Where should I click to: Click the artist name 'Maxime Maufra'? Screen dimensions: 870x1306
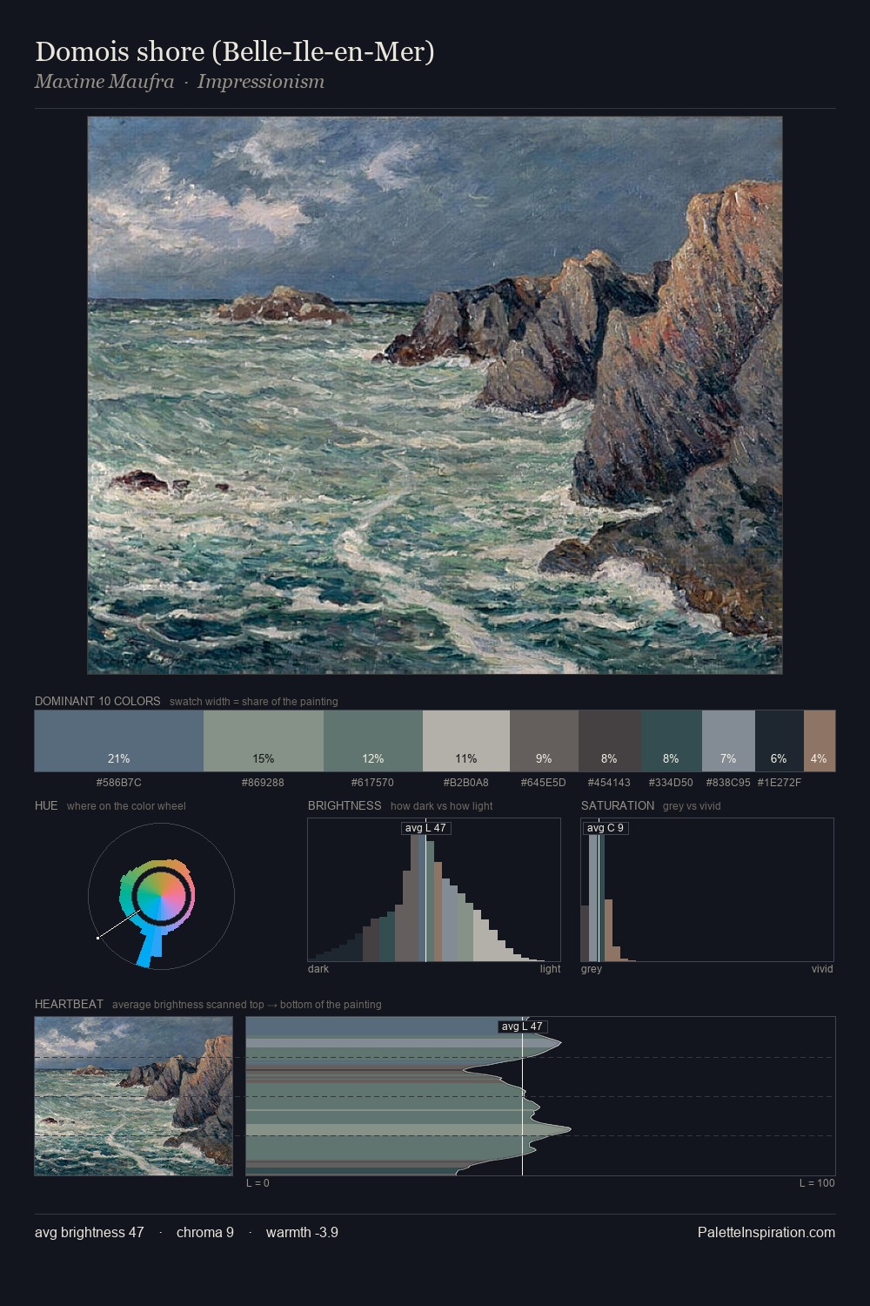[x=104, y=82]
